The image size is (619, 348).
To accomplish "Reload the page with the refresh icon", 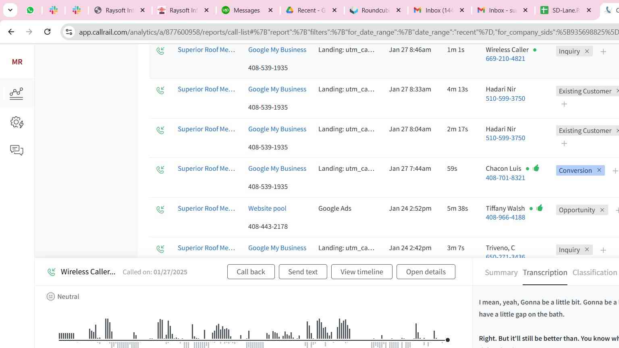I will 47,31.
